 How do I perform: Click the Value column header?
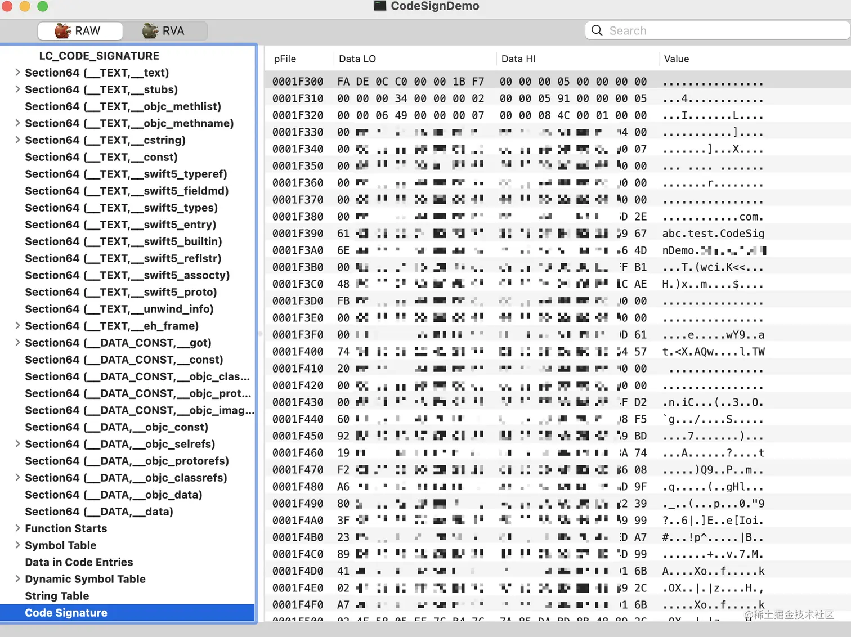click(754, 59)
